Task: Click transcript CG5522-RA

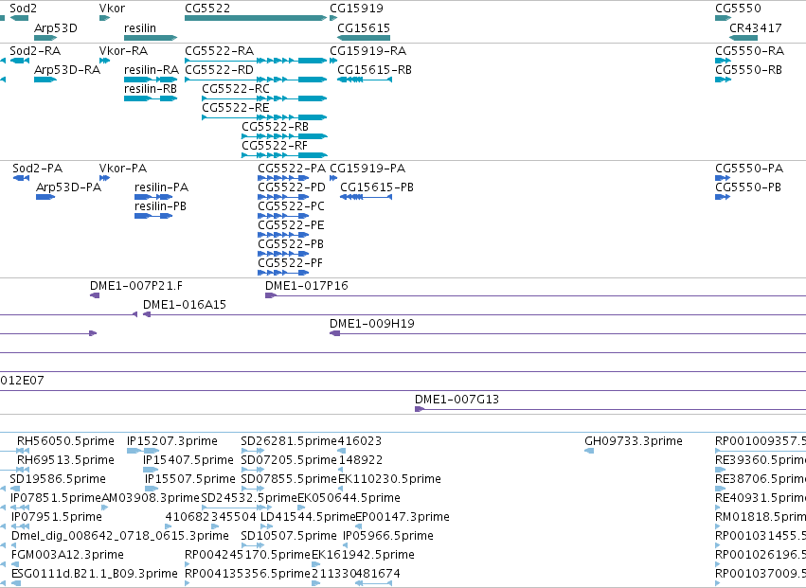Action: 256,61
